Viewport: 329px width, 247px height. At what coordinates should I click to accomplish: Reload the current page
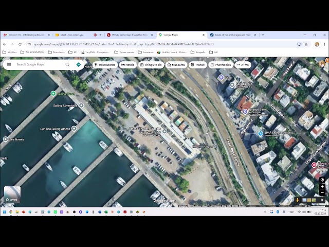(20, 44)
